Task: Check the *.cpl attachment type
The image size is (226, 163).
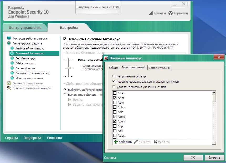Action: pyautogui.click(x=115, y=126)
